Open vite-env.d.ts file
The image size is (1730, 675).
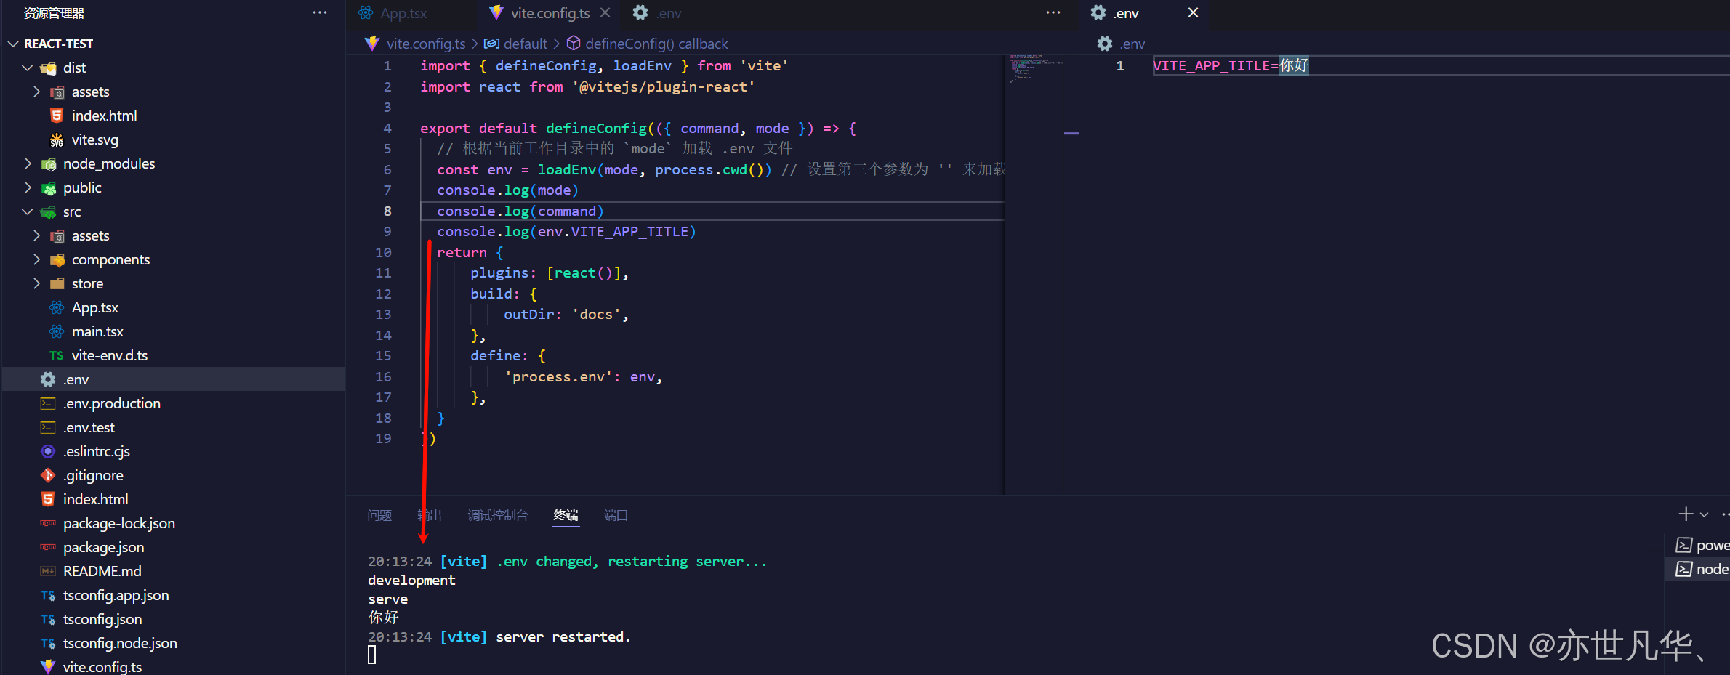coord(109,355)
